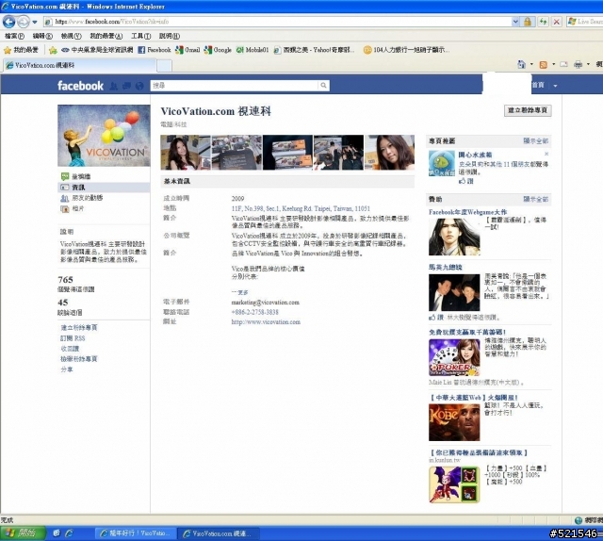The height and width of the screenshot is (541, 603).
Task: Click the RSS feeds toolbar icon
Action: pyautogui.click(x=543, y=64)
